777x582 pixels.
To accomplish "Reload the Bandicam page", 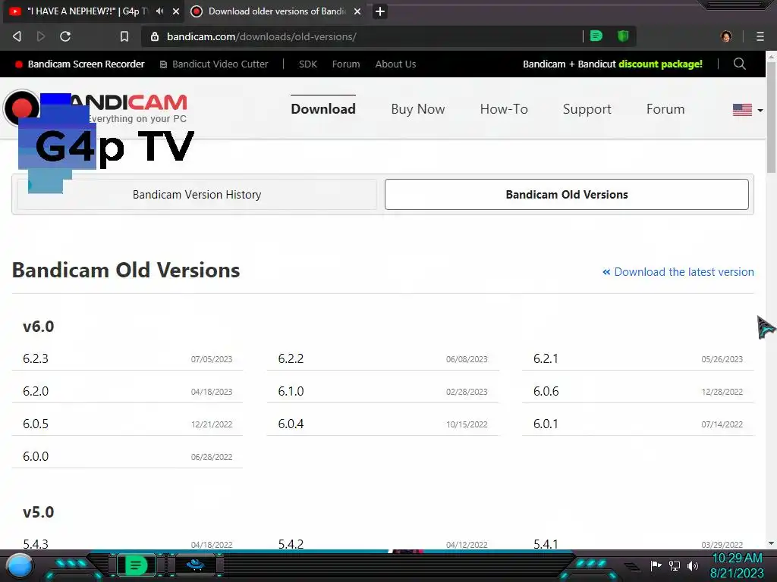I will [65, 36].
